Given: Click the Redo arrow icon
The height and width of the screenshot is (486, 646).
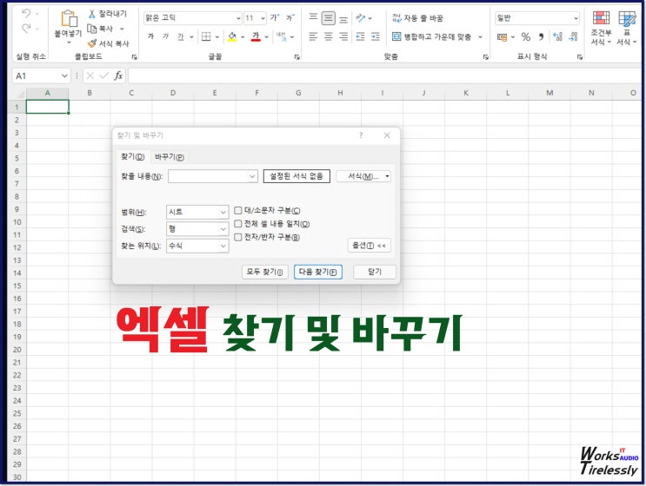Looking at the screenshot, I should click(x=26, y=29).
